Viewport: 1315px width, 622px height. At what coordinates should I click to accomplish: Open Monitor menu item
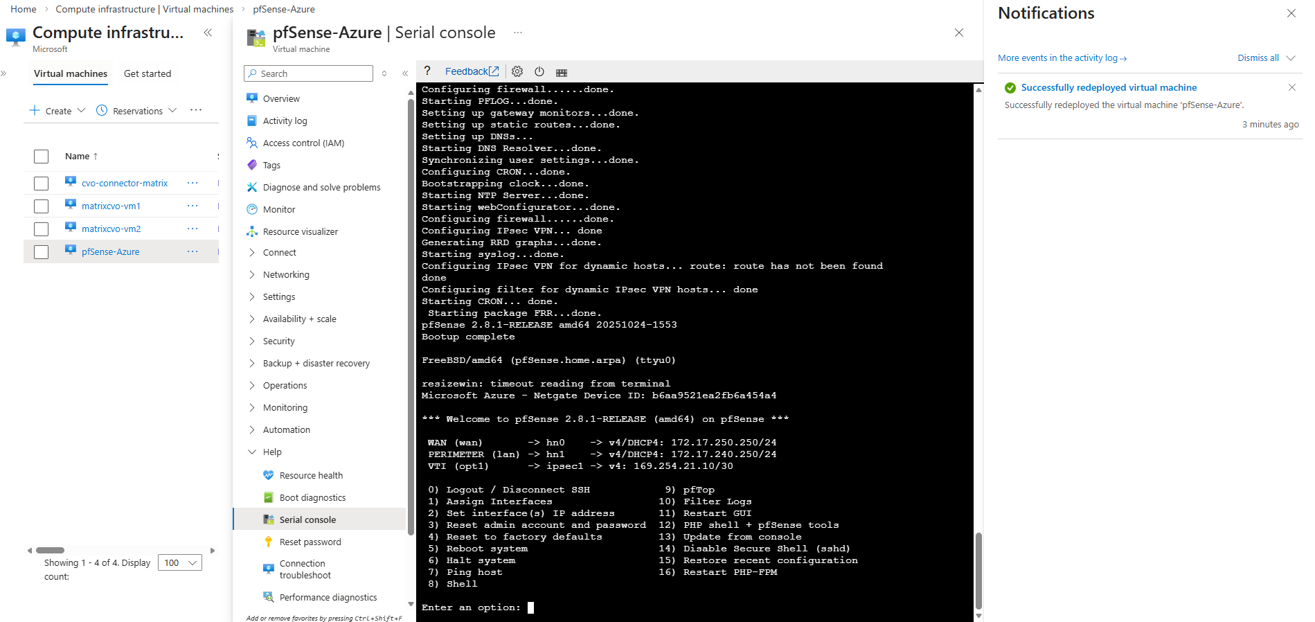(x=279, y=209)
